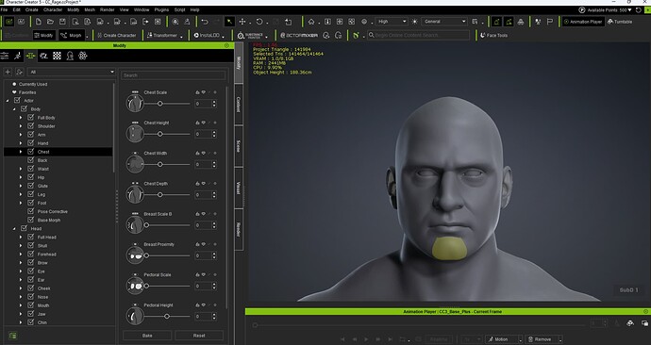Click the Turntable button
The image size is (651, 345).
click(620, 22)
